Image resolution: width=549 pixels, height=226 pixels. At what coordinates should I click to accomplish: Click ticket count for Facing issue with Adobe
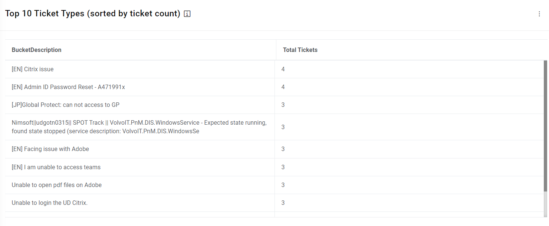coord(283,149)
